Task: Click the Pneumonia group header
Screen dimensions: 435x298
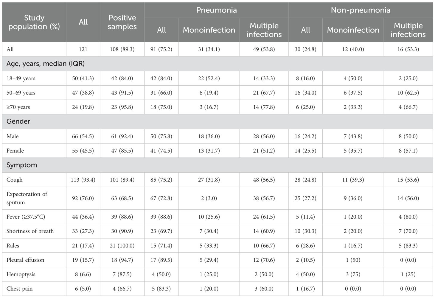Action: (216, 10)
